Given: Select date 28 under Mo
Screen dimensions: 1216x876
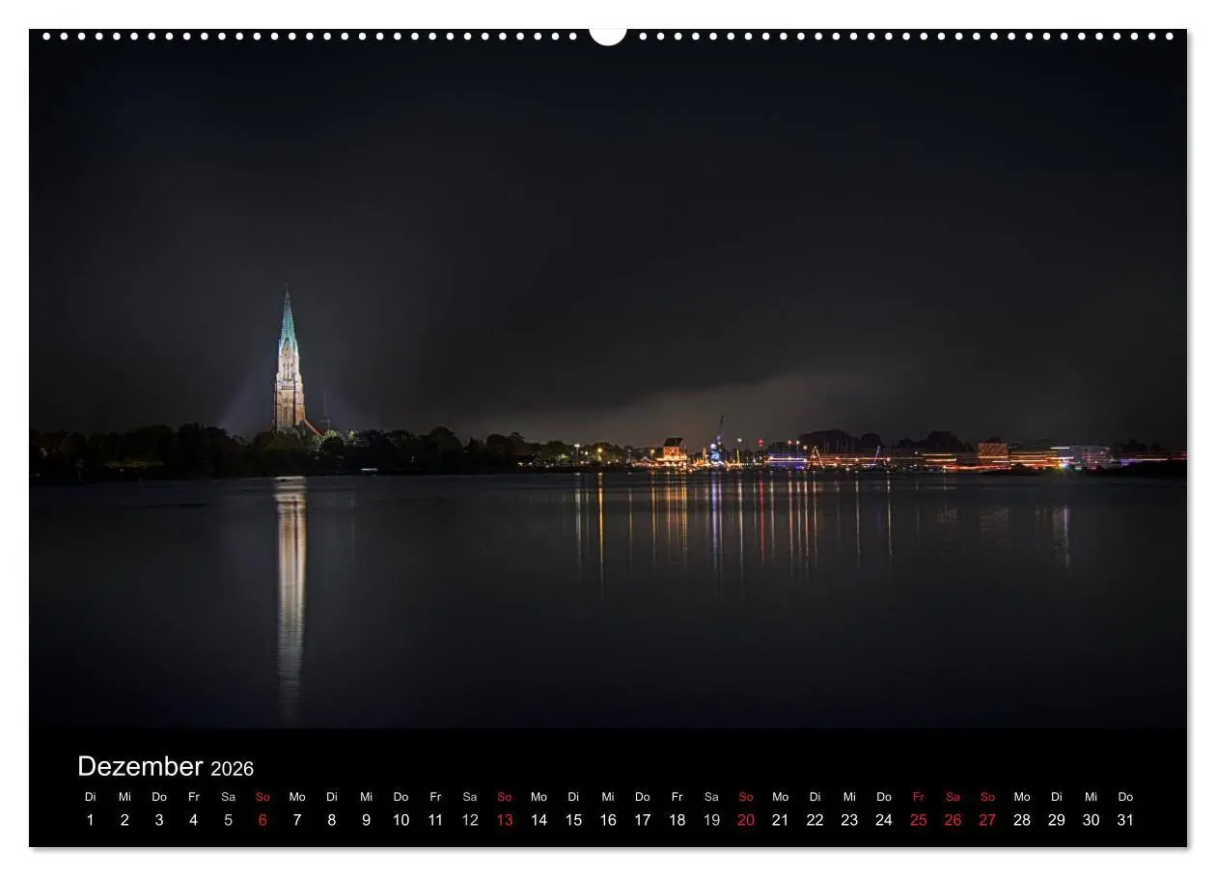Looking at the screenshot, I should point(1022,820).
